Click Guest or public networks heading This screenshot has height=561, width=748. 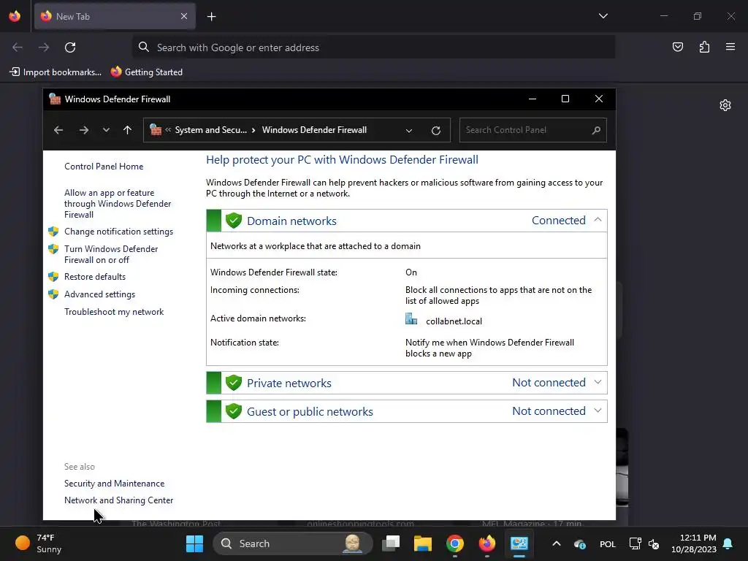click(x=310, y=412)
